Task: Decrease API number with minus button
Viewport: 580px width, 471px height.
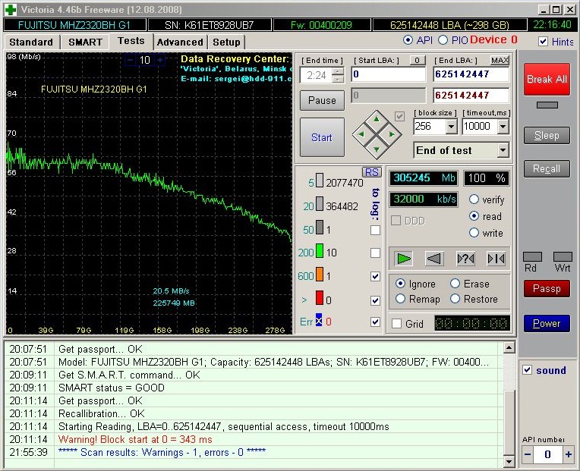Action: [x=528, y=454]
